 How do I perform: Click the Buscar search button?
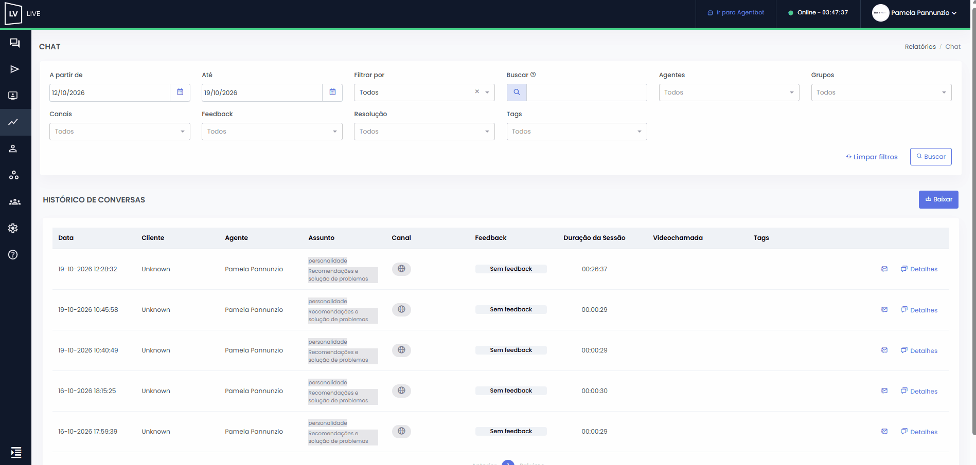coord(931,157)
